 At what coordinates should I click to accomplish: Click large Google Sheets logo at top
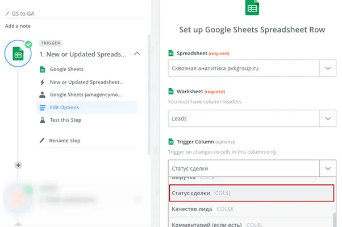point(252,7)
